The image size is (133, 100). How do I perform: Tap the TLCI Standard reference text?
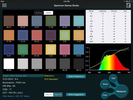coord(51,79)
